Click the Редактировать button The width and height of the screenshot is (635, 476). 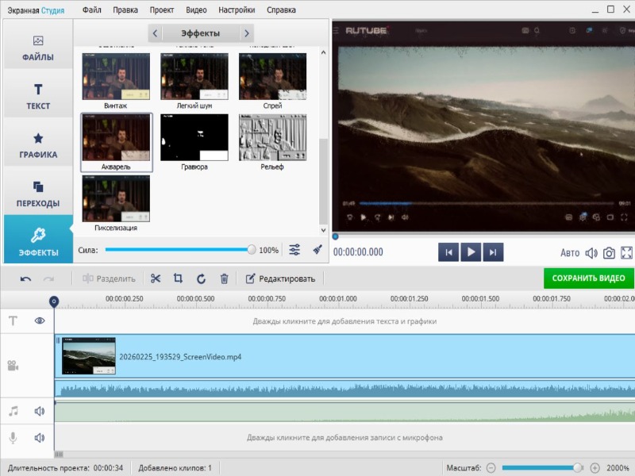click(280, 278)
